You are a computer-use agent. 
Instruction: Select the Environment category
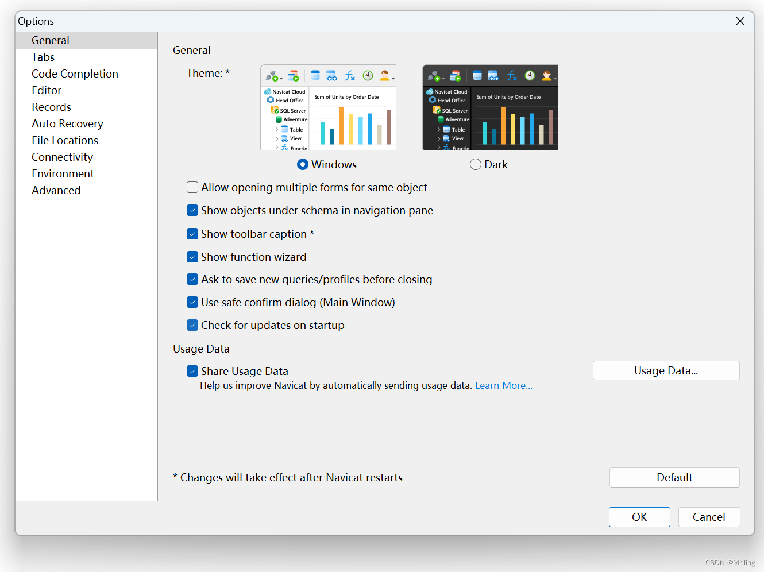[86, 173]
